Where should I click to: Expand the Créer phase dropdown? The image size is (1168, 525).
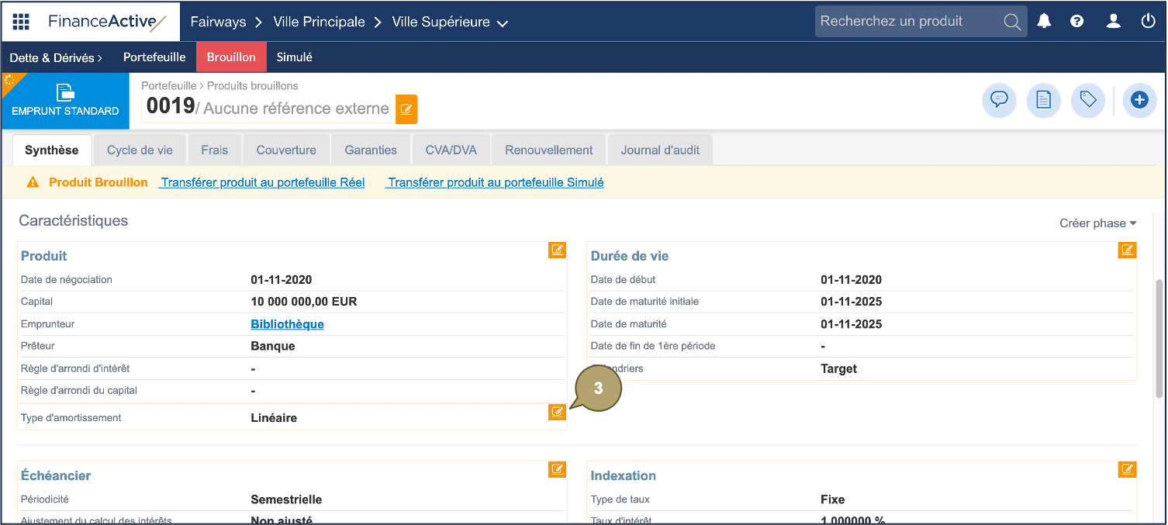(x=1097, y=223)
